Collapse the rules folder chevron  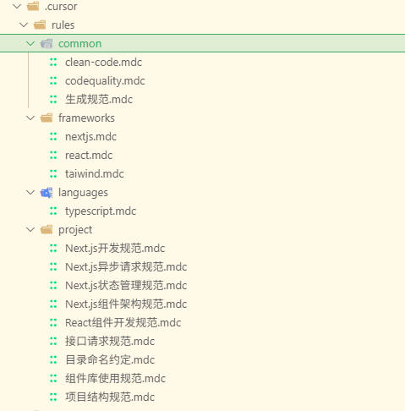(24, 25)
